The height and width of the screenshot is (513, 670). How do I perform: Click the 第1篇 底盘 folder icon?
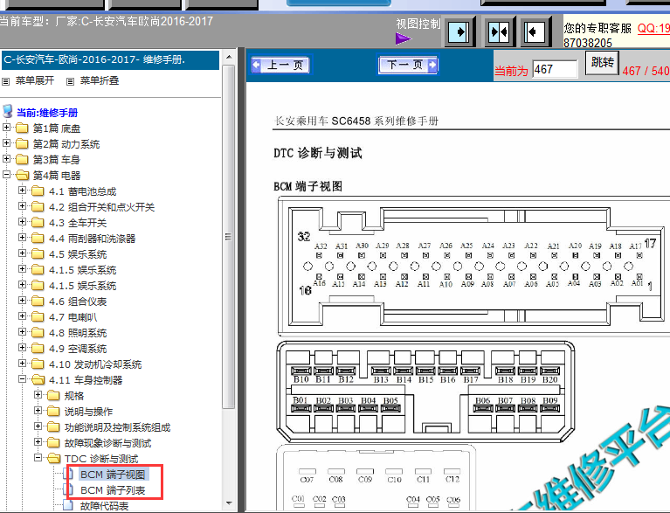coord(22,128)
